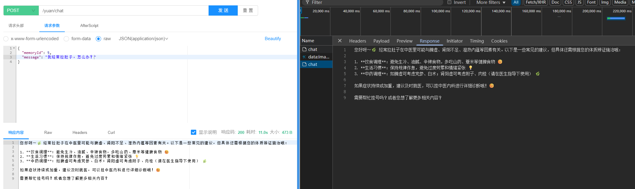Select the highlighted second chat request
Viewport: 635px width, 189px height.
point(312,64)
